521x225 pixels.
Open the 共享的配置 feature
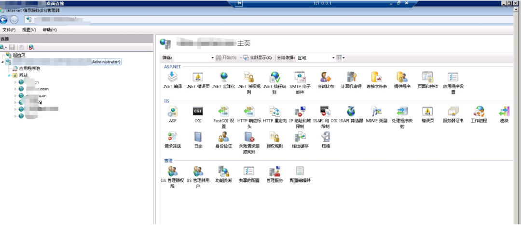point(249,174)
